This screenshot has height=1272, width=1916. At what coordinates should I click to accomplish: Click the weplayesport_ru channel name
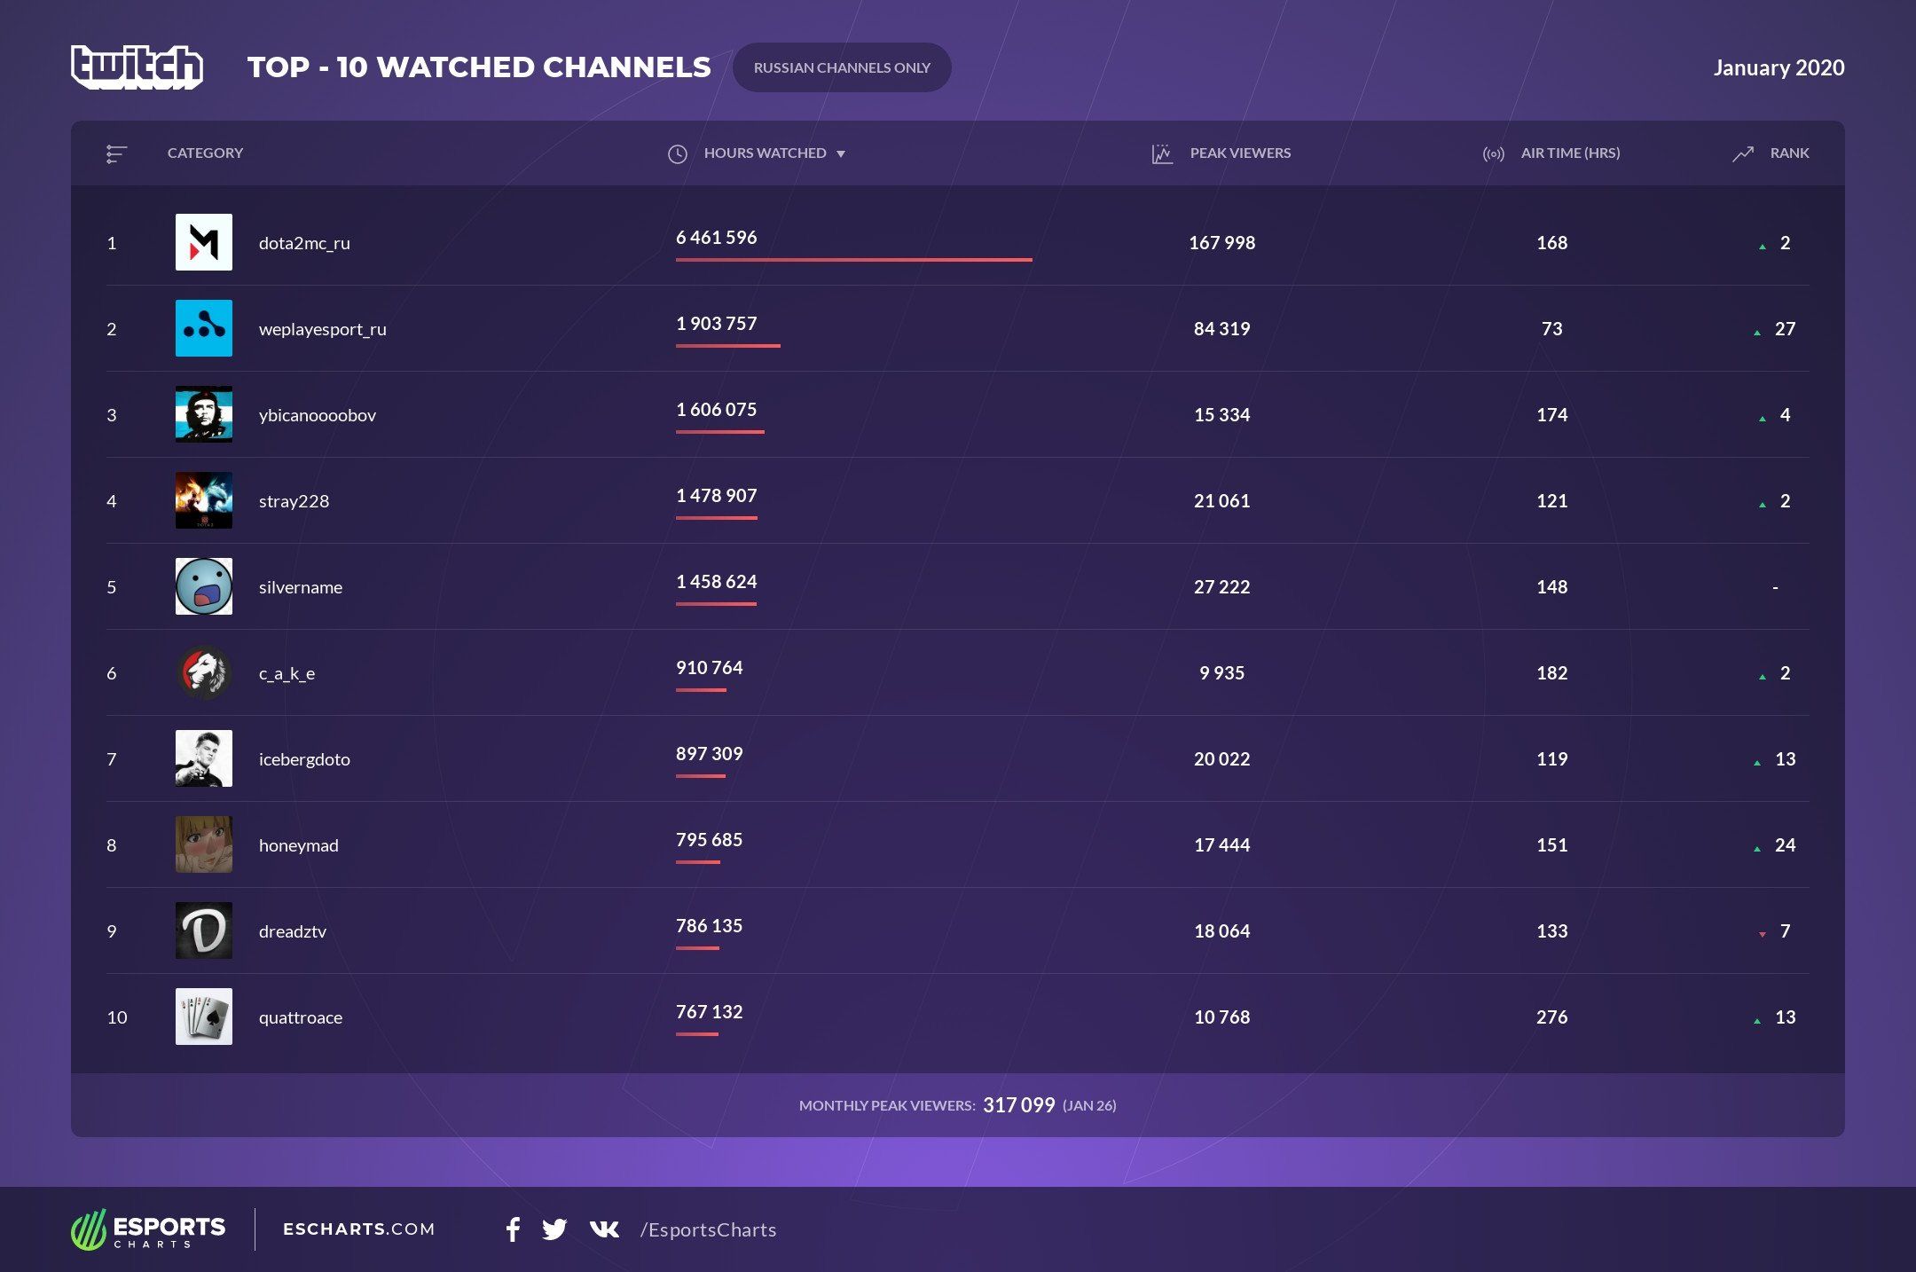[x=323, y=329]
